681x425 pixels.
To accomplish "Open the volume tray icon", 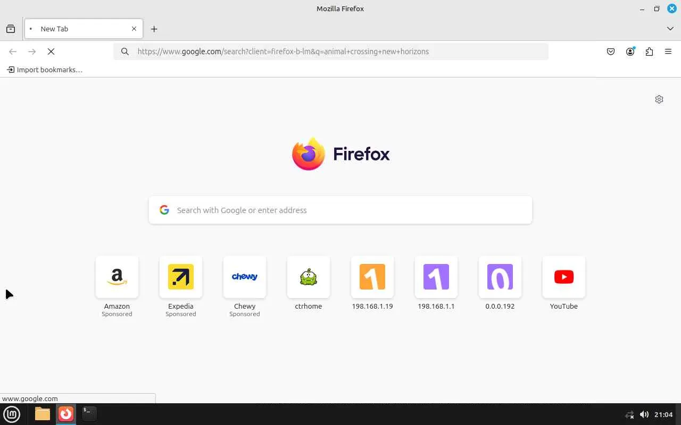I will pyautogui.click(x=644, y=414).
